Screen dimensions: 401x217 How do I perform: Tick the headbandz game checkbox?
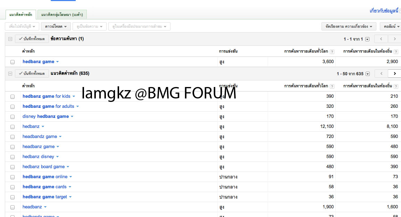(12, 137)
